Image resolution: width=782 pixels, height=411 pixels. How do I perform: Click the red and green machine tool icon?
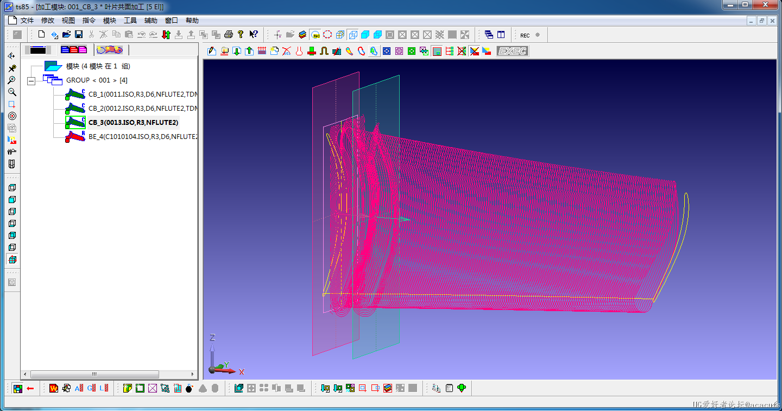[x=312, y=51]
